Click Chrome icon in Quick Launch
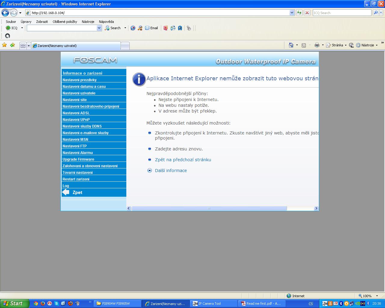This screenshot has height=308, width=385. pyautogui.click(x=36, y=303)
